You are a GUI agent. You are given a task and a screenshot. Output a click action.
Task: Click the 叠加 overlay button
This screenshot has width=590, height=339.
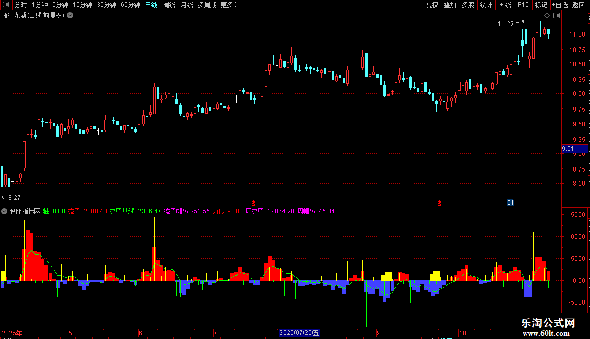point(450,5)
